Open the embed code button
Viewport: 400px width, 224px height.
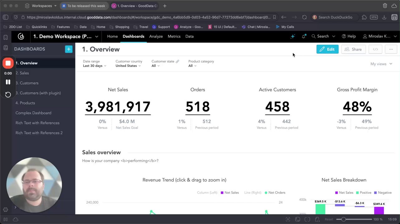tap(375, 49)
